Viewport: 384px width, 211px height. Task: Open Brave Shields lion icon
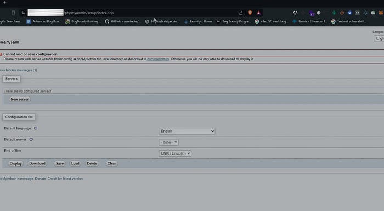pyautogui.click(x=250, y=13)
